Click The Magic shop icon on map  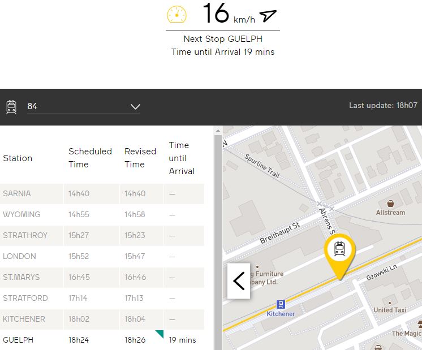pos(419,324)
